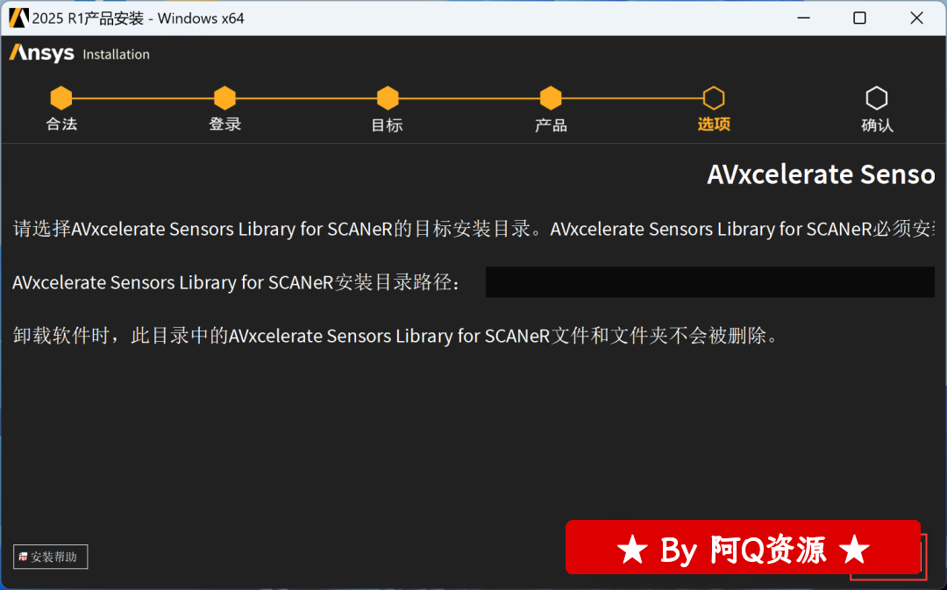
Task: Focus the SCANeR install directory path field
Action: coord(710,282)
